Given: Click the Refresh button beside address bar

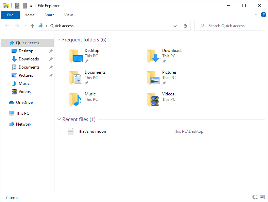Looking at the screenshot, I should coord(185,26).
